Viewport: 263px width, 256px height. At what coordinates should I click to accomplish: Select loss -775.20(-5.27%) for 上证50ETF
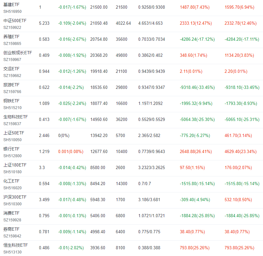coord(195,135)
